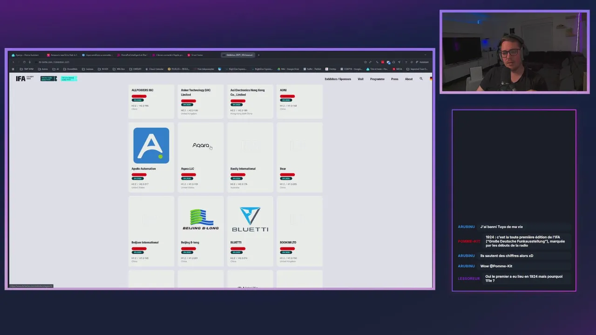Open the MEGA bookmark
This screenshot has width=596, height=335.
(x=397, y=69)
